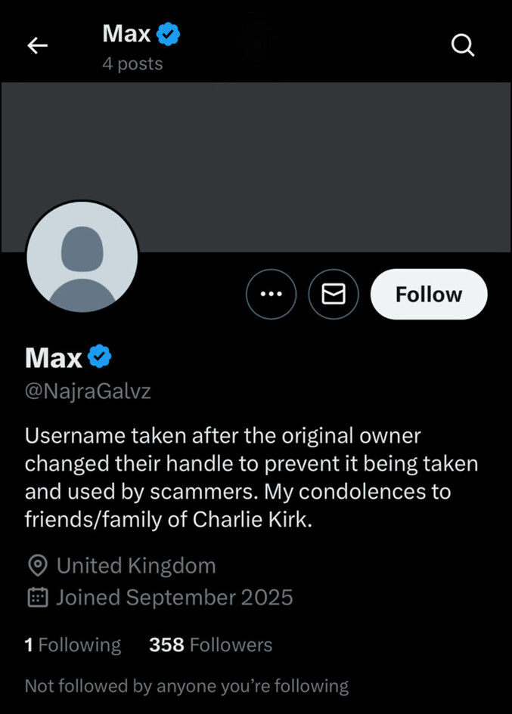
Task: Go back using the left arrow
Action: tap(38, 46)
